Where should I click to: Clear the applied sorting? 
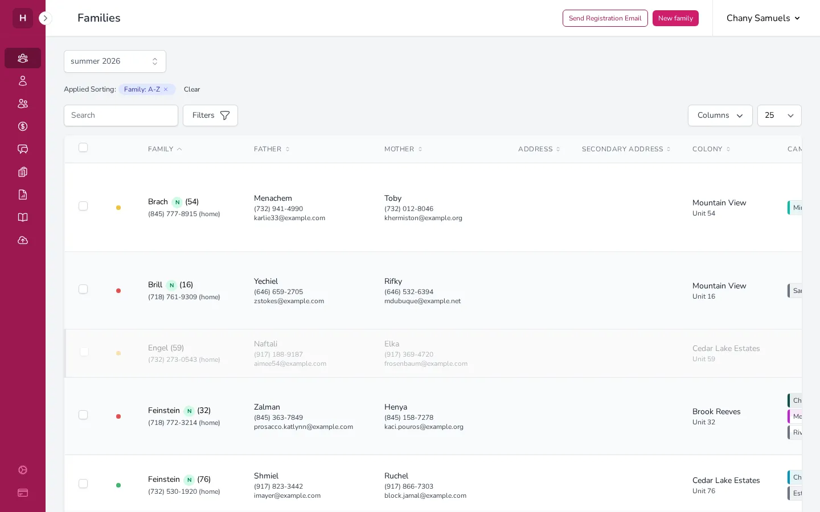(192, 89)
